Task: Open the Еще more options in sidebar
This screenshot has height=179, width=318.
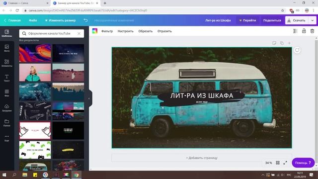Action: click(x=6, y=138)
